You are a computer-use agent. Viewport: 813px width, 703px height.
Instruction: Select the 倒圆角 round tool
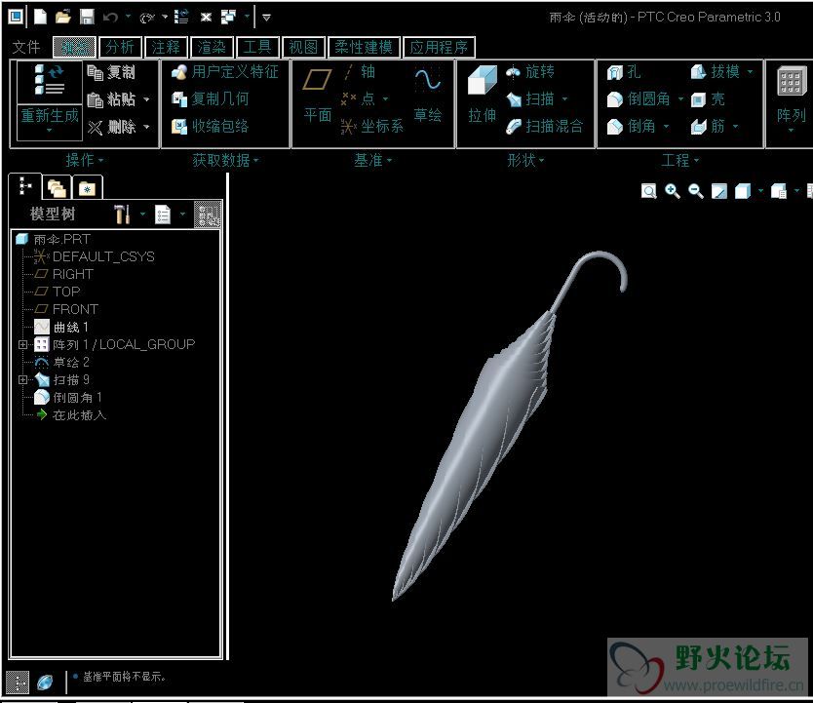point(639,98)
